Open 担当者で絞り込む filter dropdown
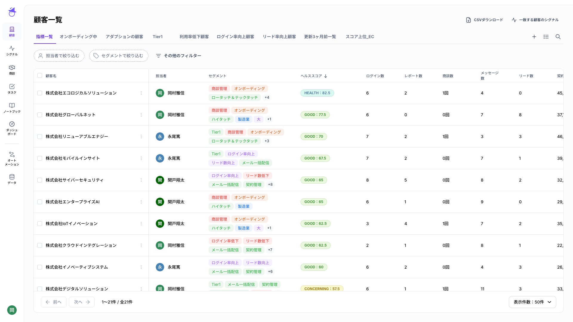Viewport: 573px width, 322px height. 59,56
